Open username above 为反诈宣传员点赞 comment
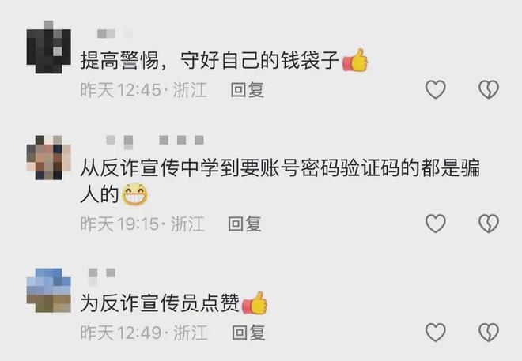522x361 pixels. pyautogui.click(x=101, y=276)
